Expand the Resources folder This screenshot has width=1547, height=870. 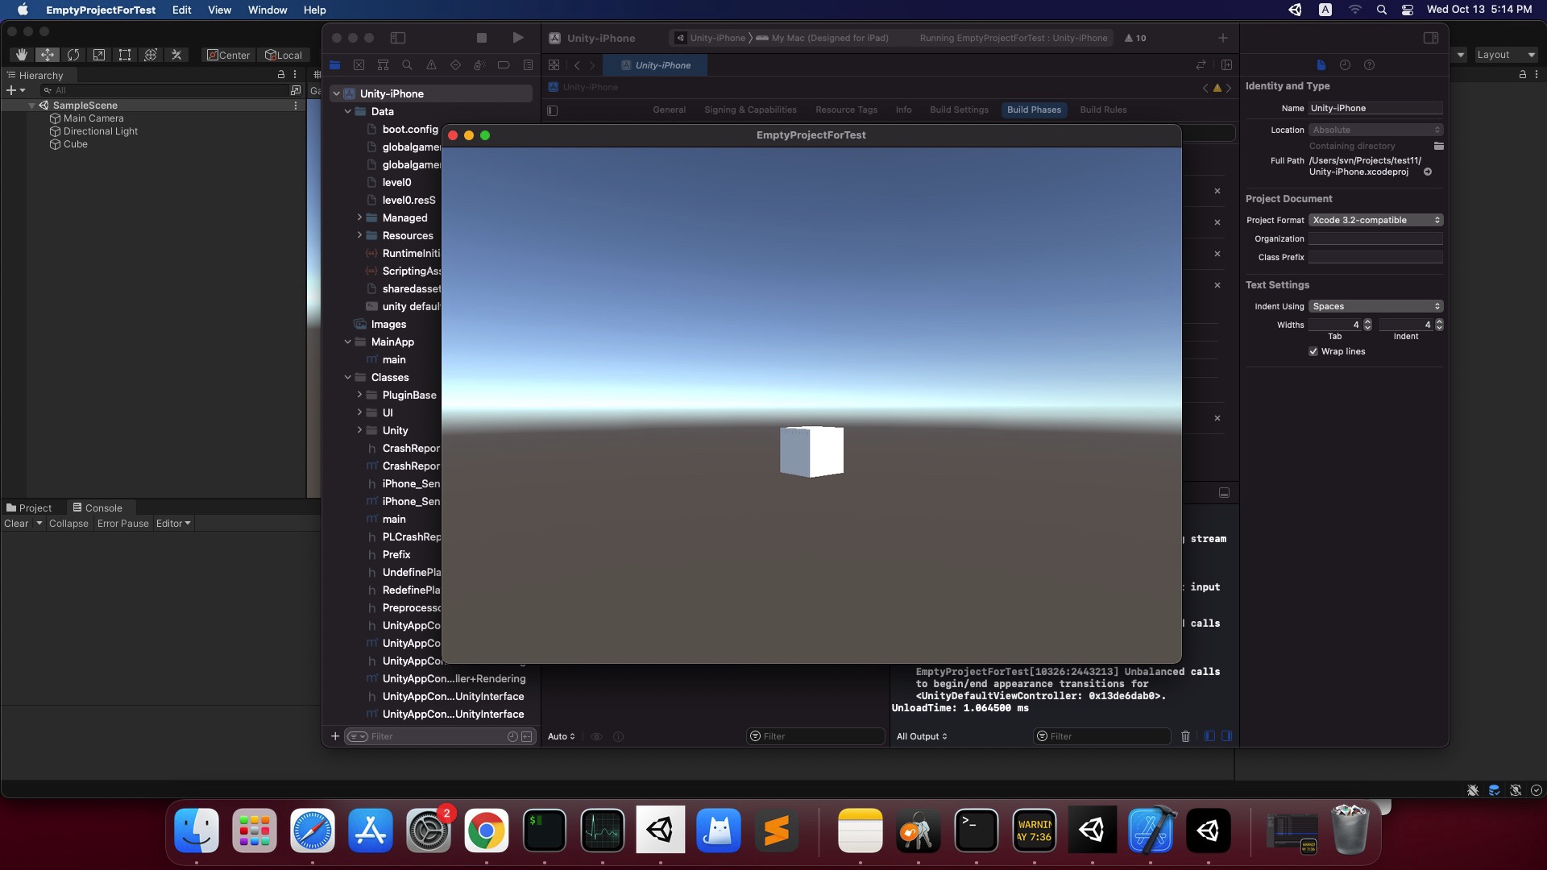click(x=359, y=235)
